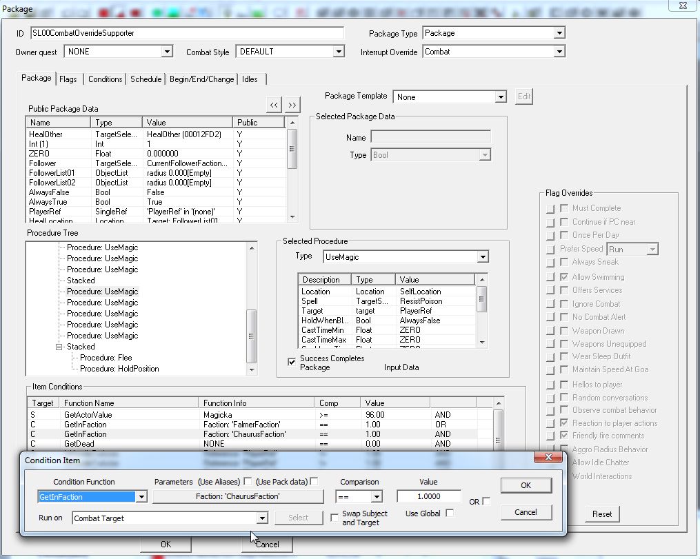700x559 pixels.
Task: Click the condition Value input field
Action: [428, 496]
